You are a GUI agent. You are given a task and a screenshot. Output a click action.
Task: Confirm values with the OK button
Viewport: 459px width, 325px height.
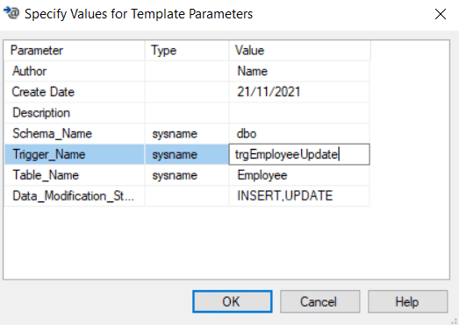click(x=233, y=301)
